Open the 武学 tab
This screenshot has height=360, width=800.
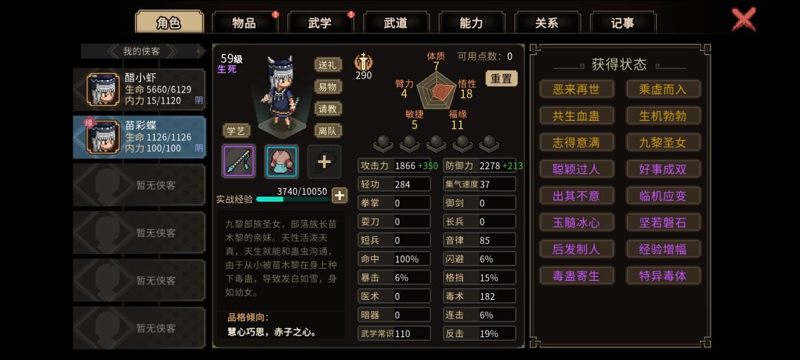(x=320, y=23)
